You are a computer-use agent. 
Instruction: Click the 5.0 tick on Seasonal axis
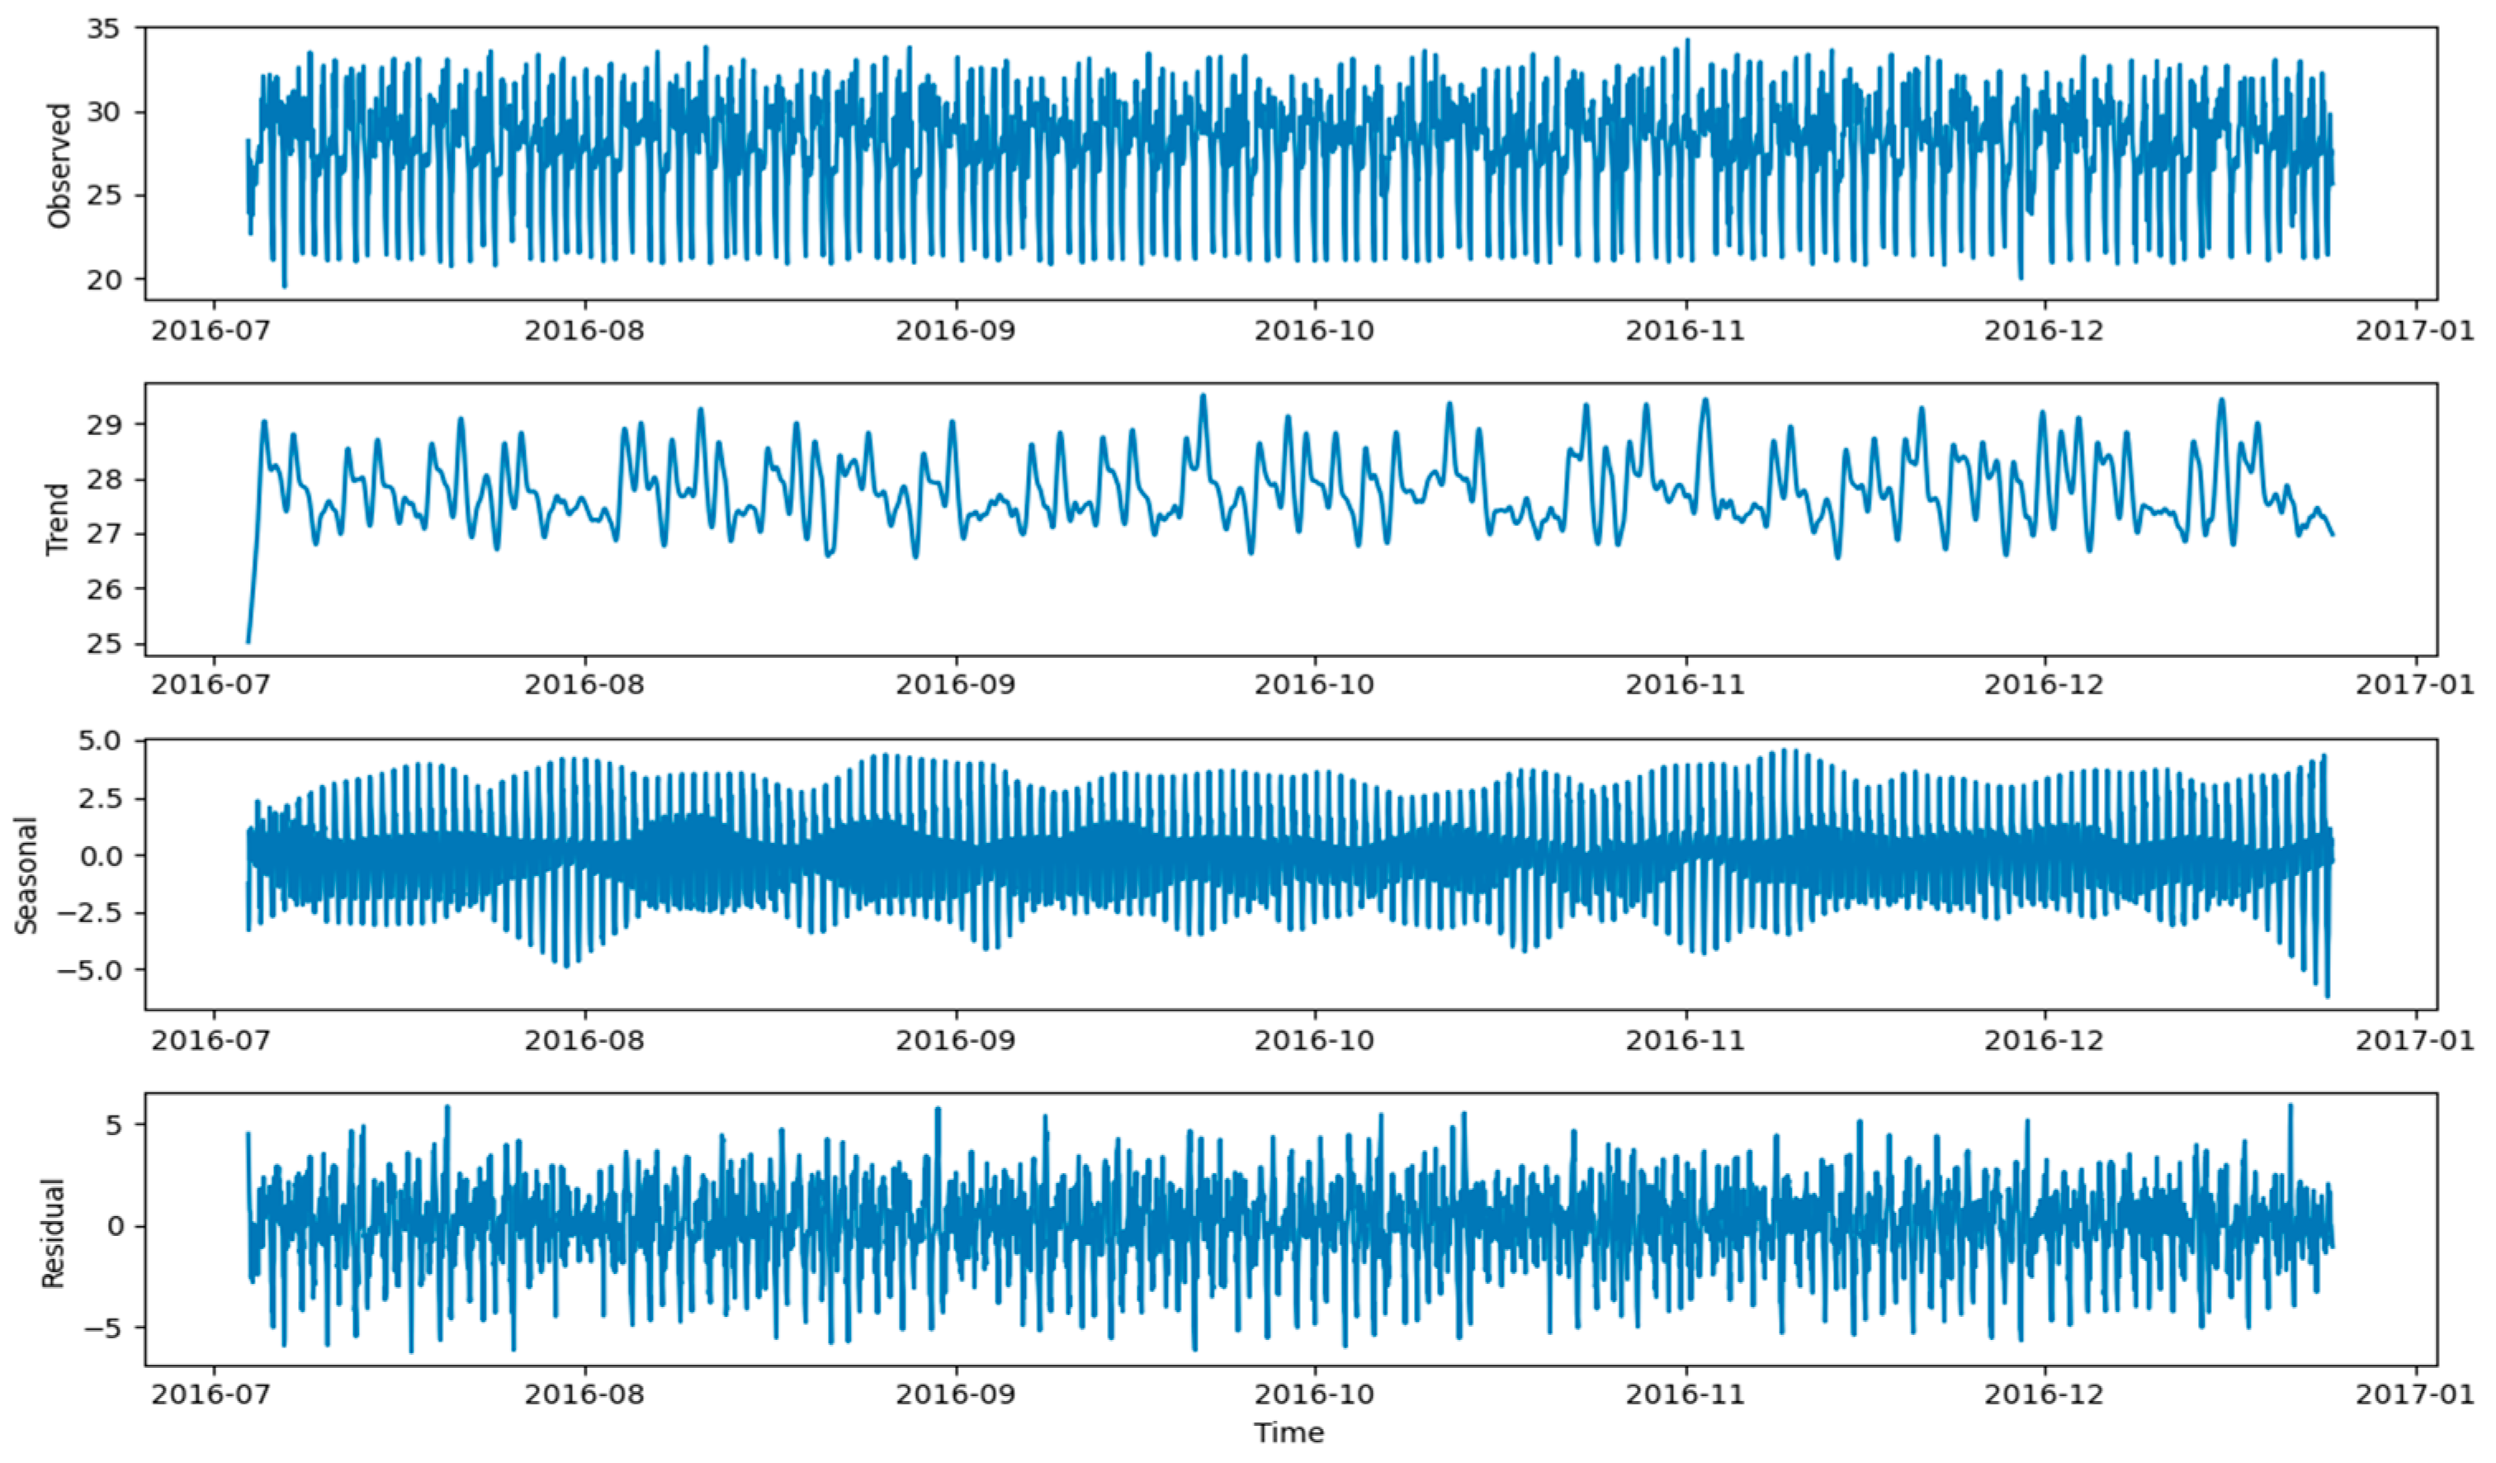click(97, 742)
